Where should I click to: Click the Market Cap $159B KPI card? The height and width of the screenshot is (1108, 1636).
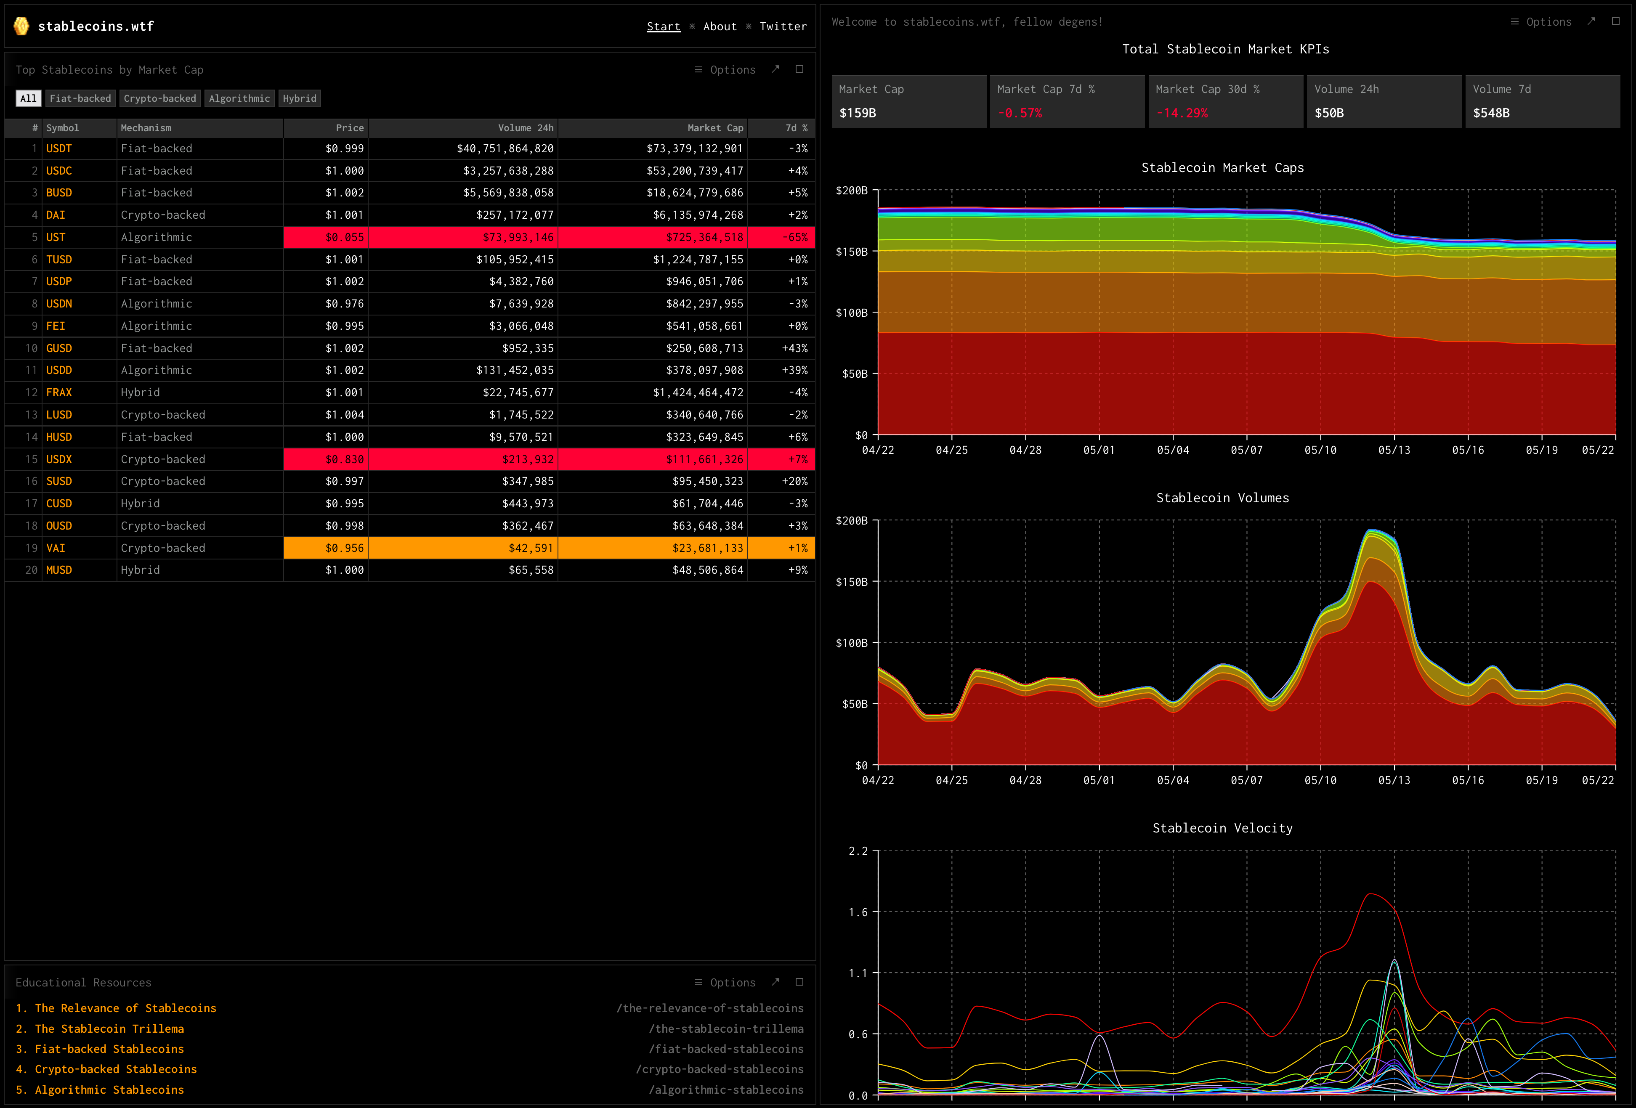coord(909,101)
